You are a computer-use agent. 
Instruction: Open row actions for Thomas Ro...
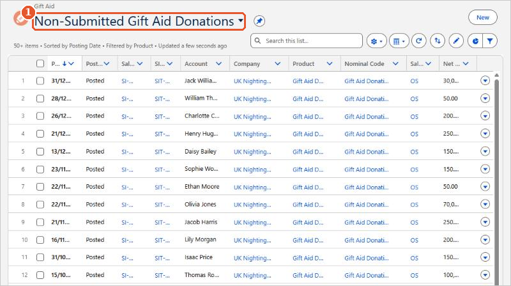tap(485, 275)
